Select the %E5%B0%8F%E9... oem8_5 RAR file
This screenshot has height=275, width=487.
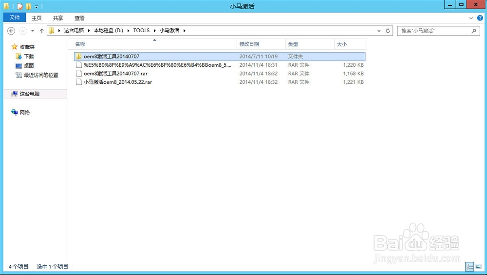(x=220, y=65)
